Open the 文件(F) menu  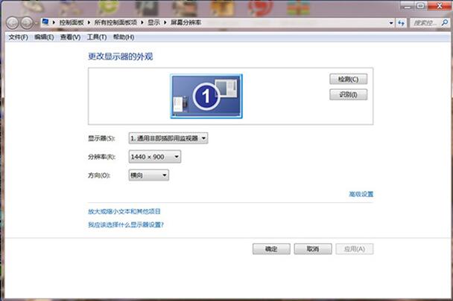coord(18,37)
